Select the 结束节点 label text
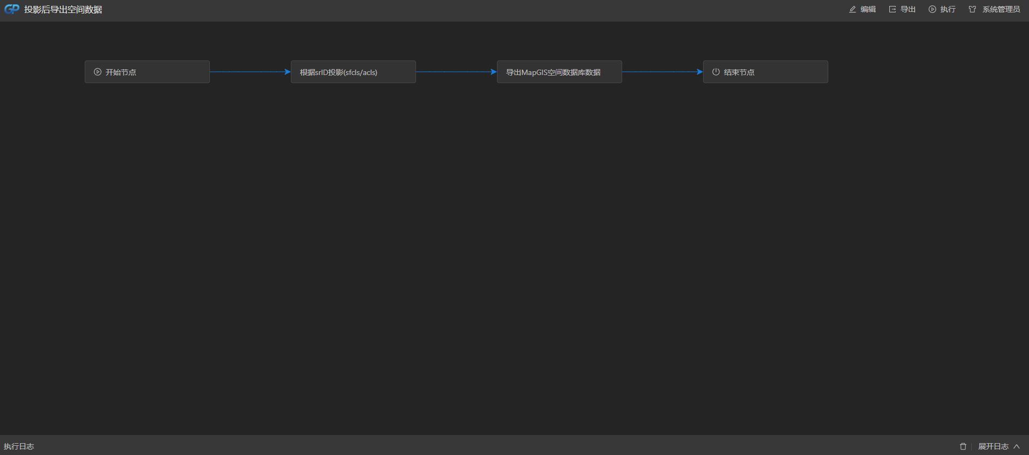Screen dimensions: 1029x455 point(739,72)
